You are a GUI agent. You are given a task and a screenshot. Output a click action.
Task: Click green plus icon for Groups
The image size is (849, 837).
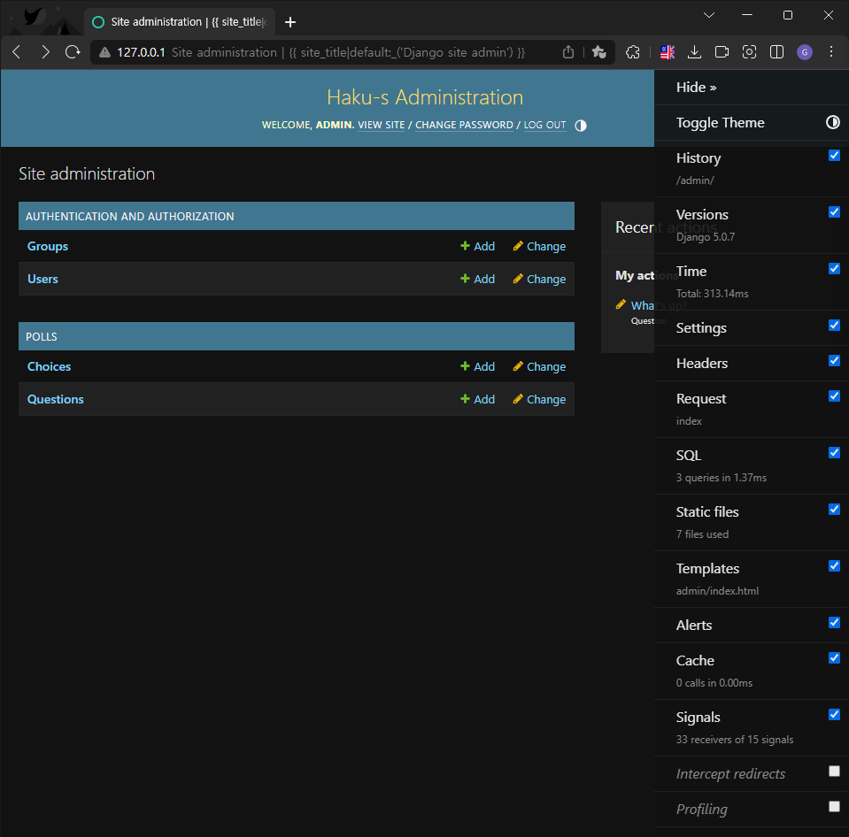pyautogui.click(x=465, y=246)
